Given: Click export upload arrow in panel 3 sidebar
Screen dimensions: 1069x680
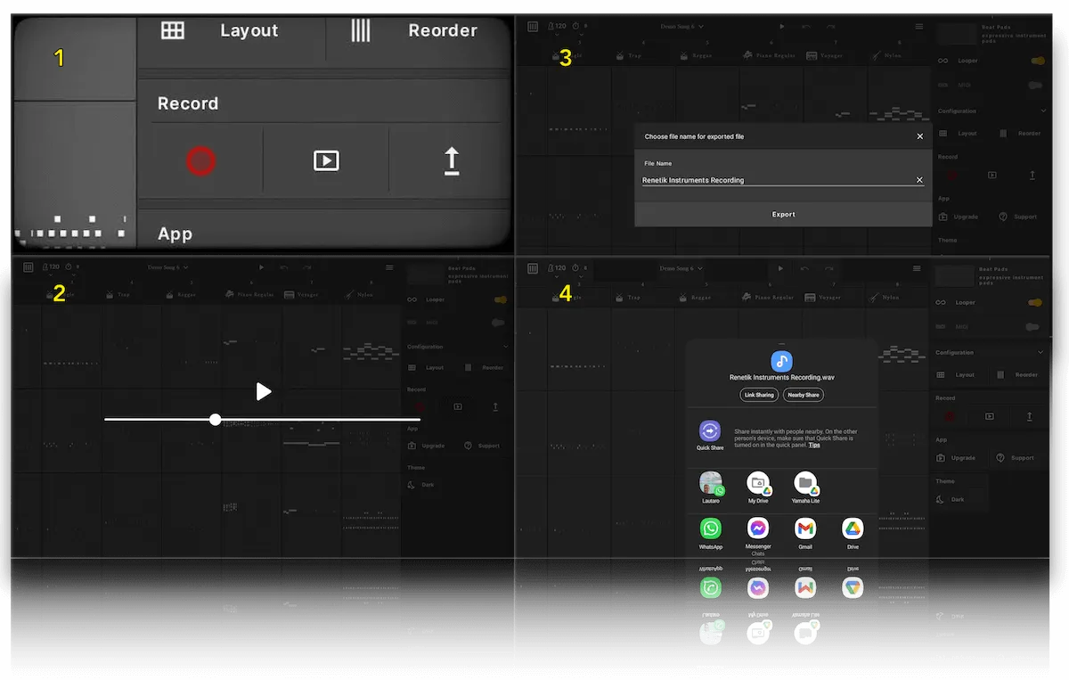Looking at the screenshot, I should coord(1032,176).
